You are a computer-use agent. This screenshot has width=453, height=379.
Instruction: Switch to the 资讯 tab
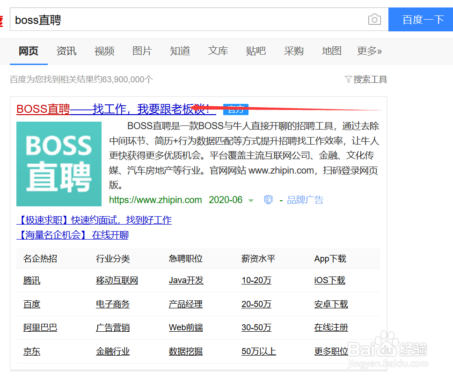tap(66, 51)
